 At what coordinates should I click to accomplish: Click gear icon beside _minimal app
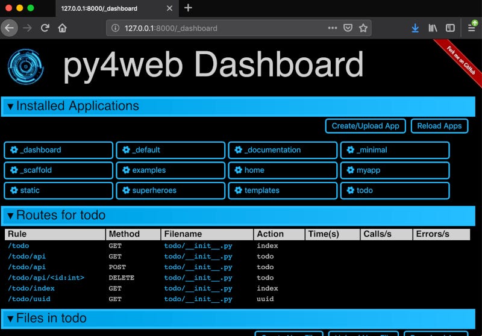tap(351, 150)
